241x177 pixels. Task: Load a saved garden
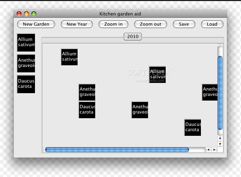tap(212, 24)
